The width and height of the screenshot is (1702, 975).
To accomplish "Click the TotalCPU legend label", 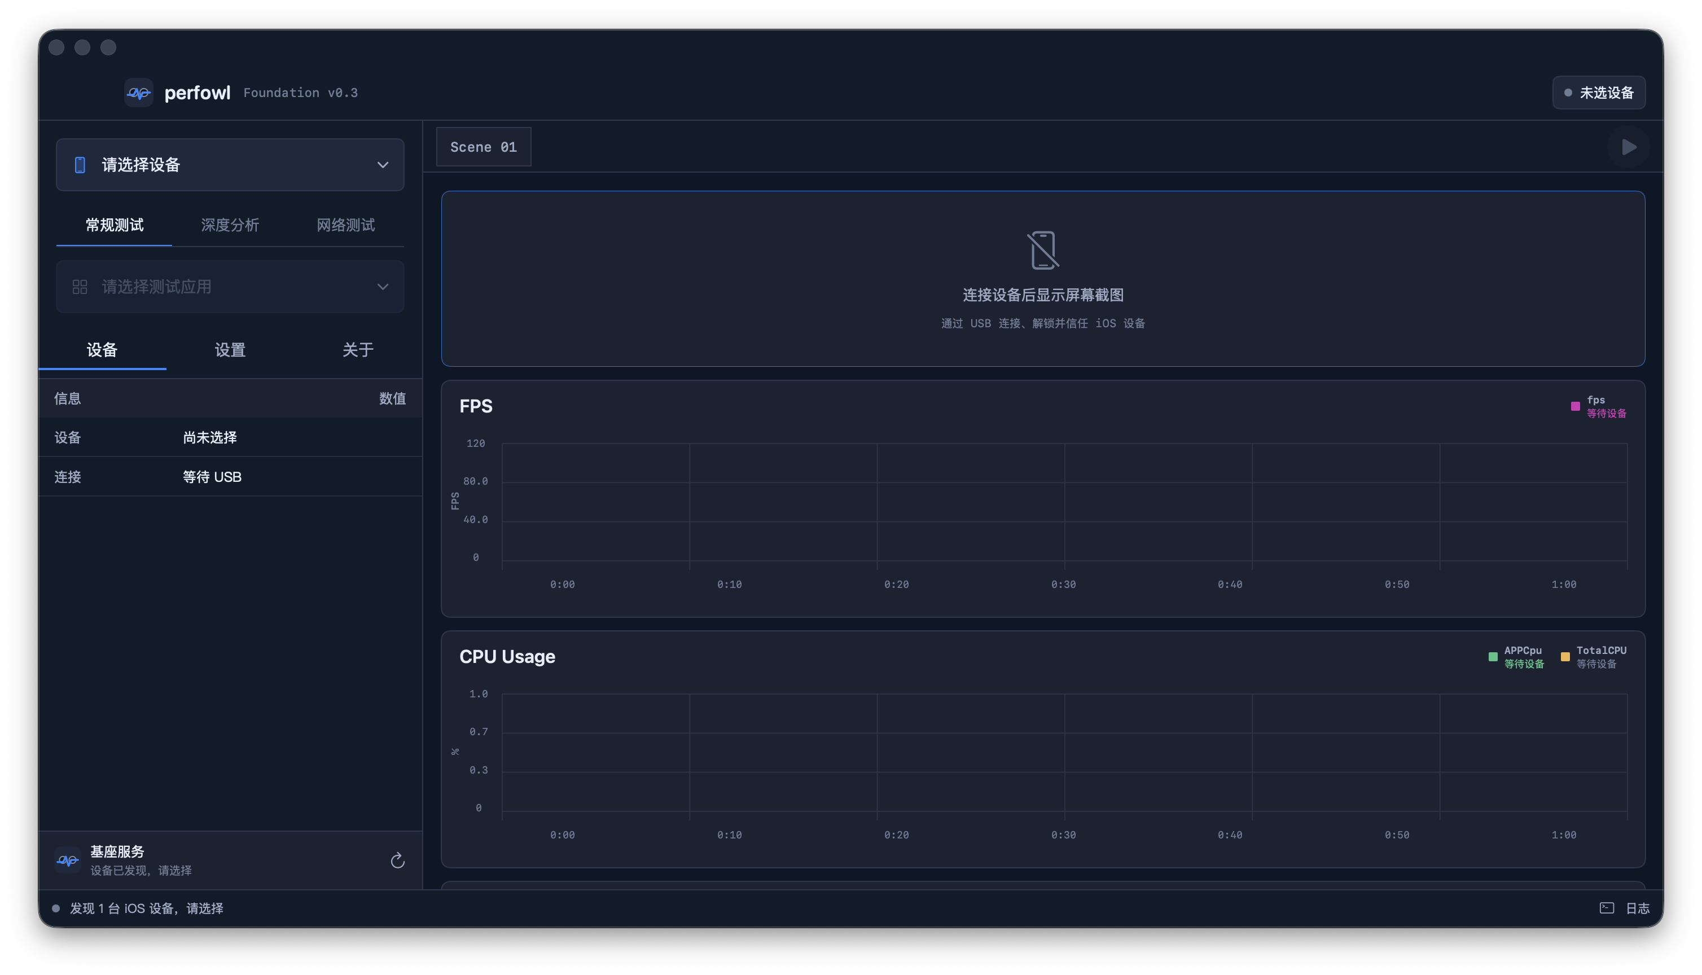I will pos(1601,650).
